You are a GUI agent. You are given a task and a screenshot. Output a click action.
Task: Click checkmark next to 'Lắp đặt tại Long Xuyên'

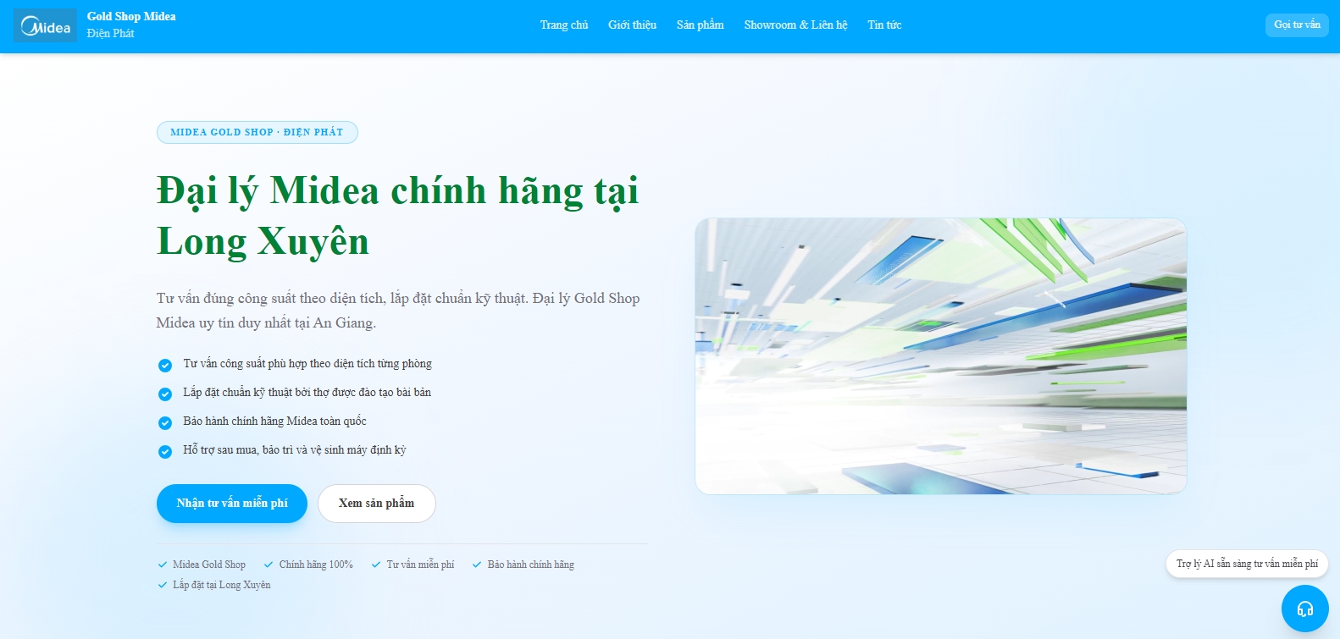[163, 585]
